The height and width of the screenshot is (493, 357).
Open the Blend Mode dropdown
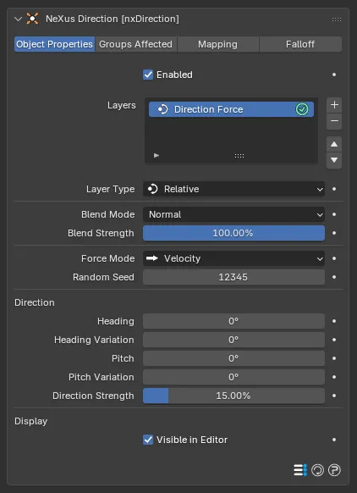(x=233, y=214)
